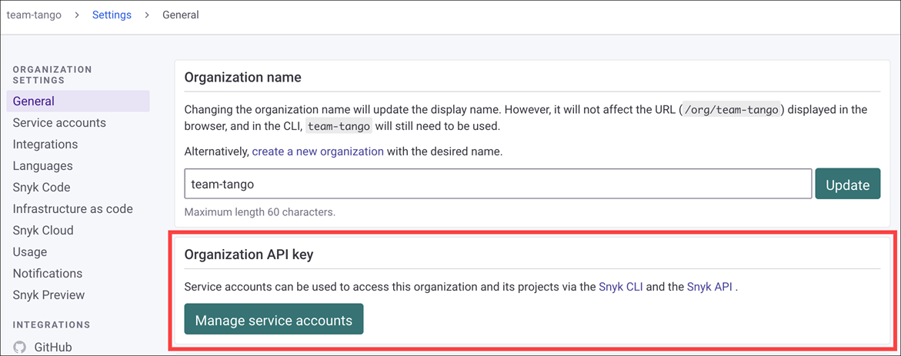Open Notifications settings
The image size is (901, 356).
tap(48, 273)
